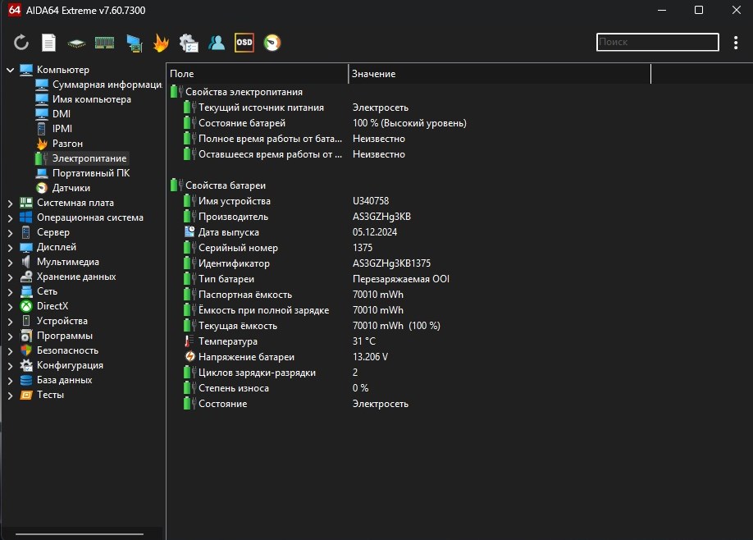Screen dimensions: 753x540
Task: Click the monitor with network card icon
Action: point(133,43)
